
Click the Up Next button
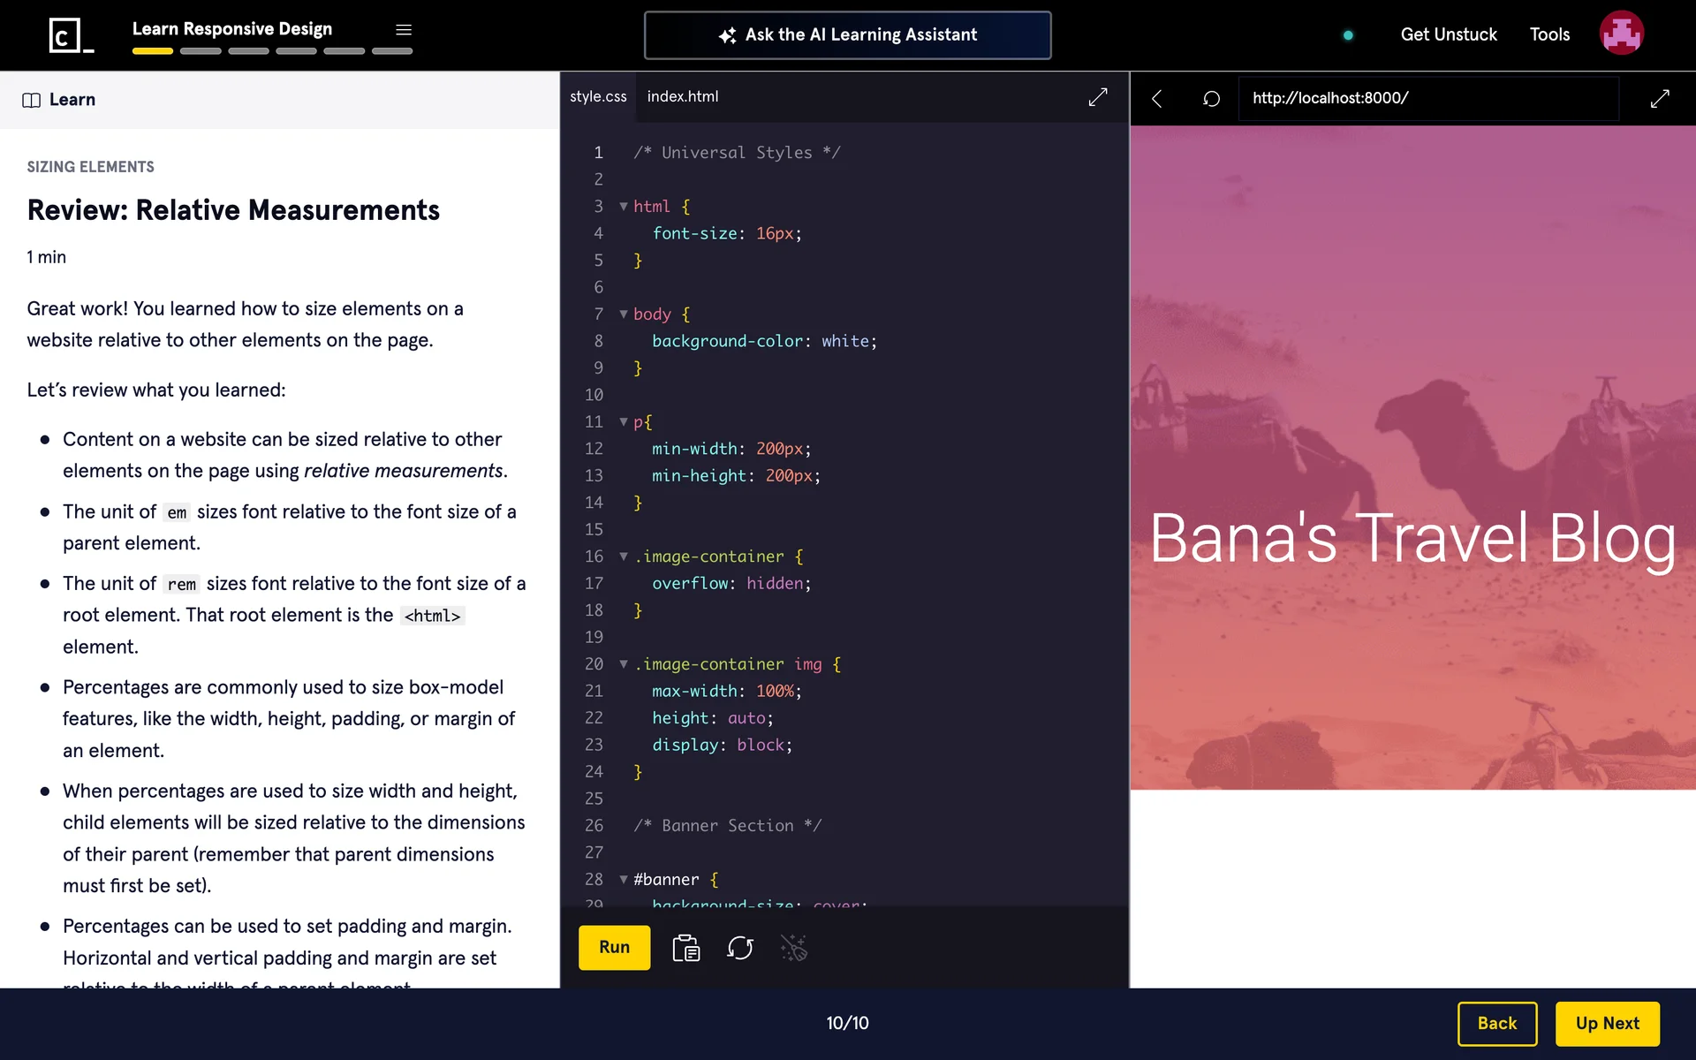[x=1607, y=1023]
